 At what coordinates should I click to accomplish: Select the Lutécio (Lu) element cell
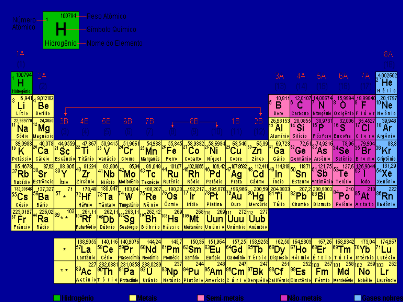(x=386, y=249)
